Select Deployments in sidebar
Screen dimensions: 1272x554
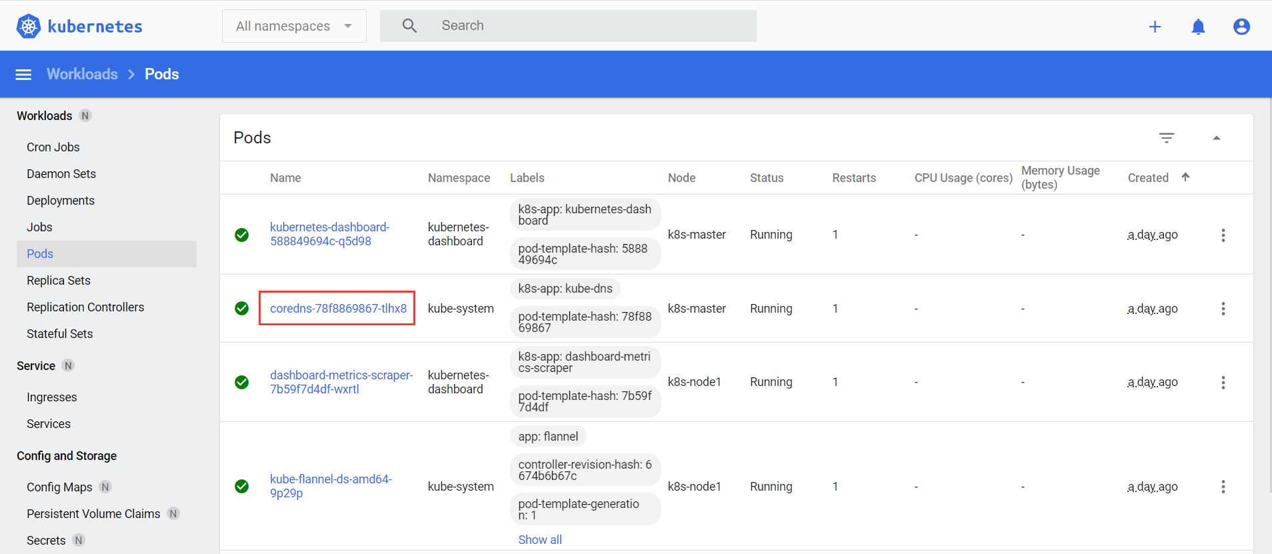click(61, 201)
